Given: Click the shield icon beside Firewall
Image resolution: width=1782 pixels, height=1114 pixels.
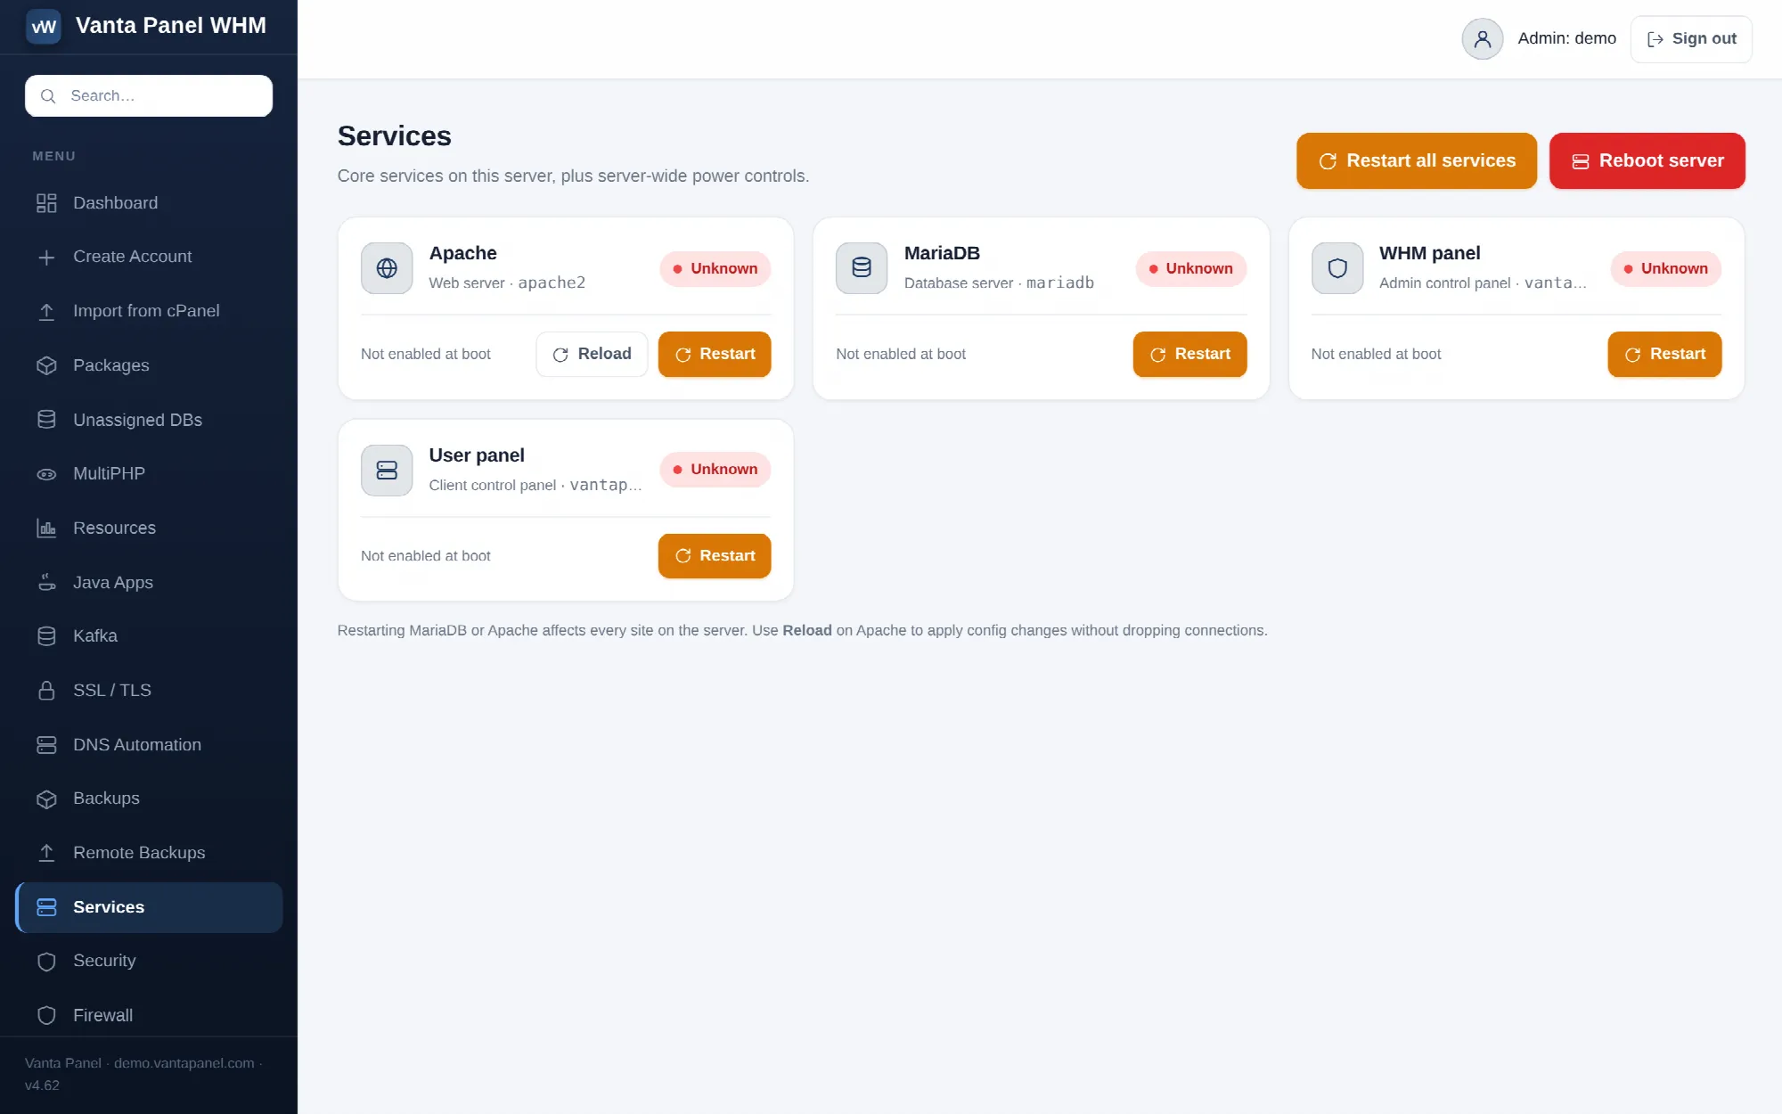Looking at the screenshot, I should pos(46,1016).
